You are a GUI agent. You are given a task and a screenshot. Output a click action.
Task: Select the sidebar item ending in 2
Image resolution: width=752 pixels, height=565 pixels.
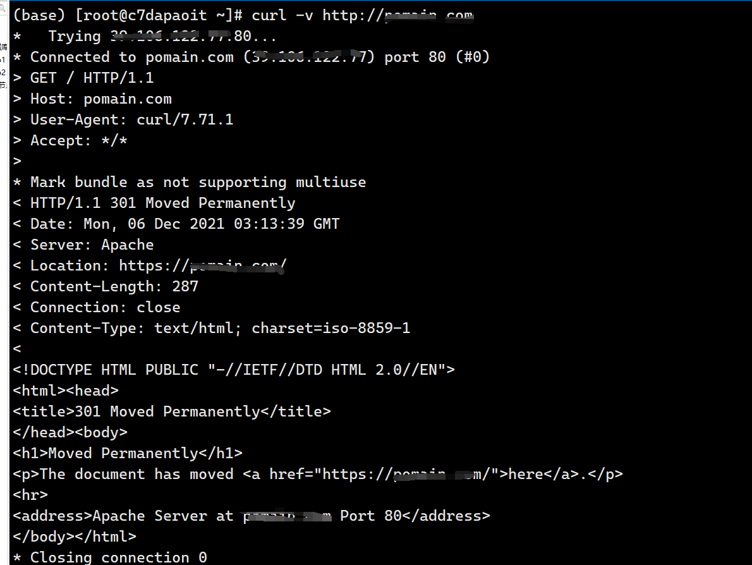click(x=3, y=72)
